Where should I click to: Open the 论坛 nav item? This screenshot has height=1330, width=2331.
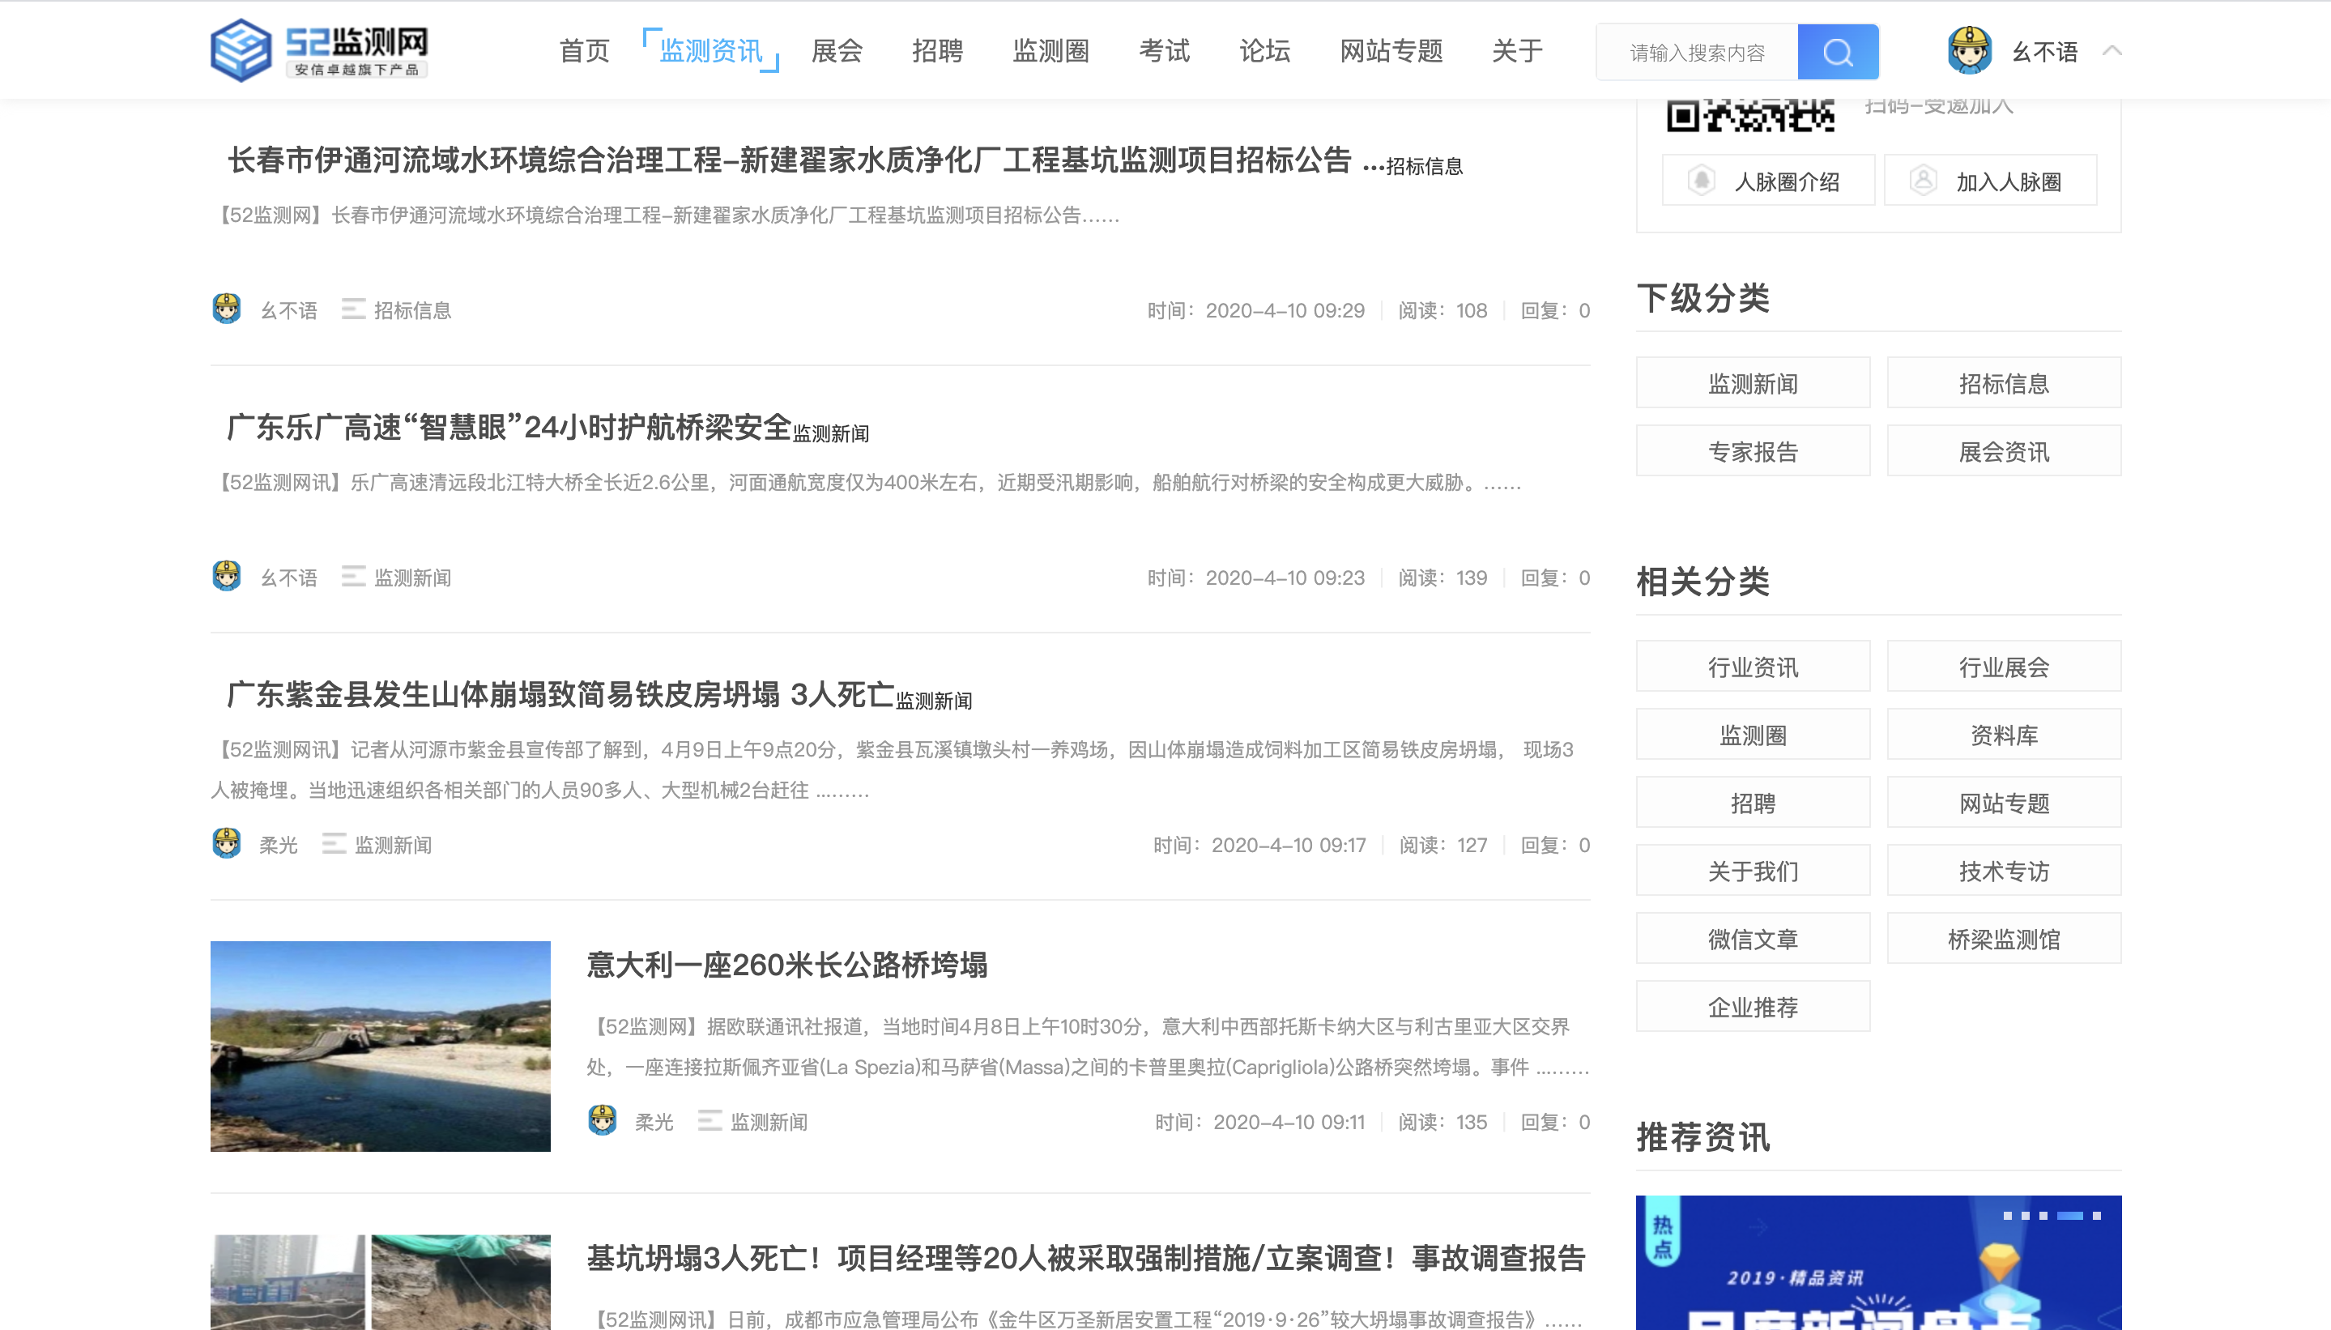point(1264,51)
